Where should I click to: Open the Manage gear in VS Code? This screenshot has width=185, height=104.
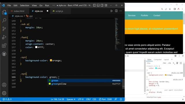coord(4,93)
